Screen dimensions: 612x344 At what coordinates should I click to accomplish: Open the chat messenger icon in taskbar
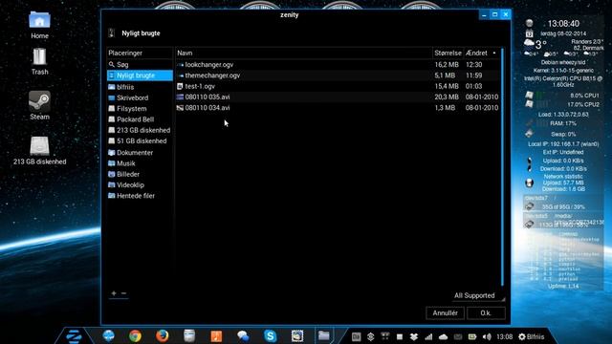point(243,335)
